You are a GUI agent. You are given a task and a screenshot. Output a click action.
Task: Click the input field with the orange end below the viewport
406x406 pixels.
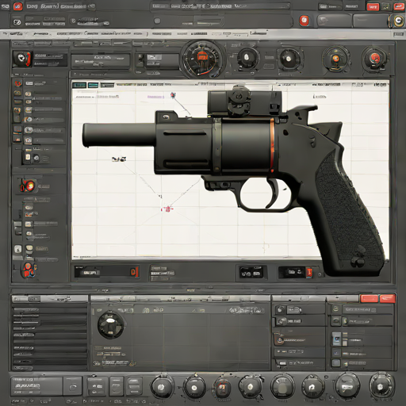point(106,272)
